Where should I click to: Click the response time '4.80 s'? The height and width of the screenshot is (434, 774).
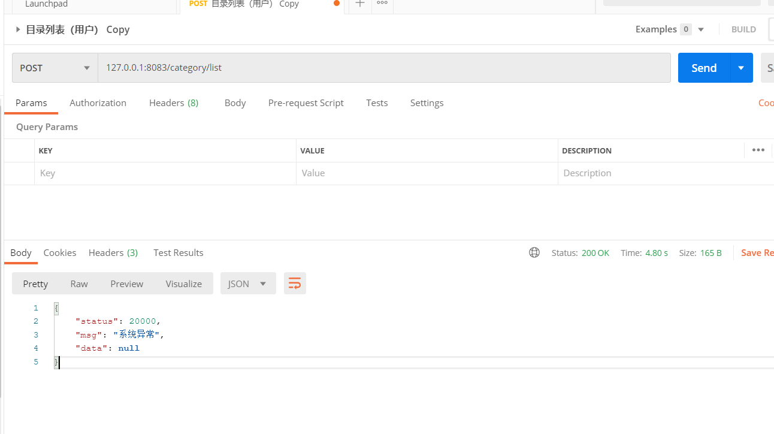[657, 253]
